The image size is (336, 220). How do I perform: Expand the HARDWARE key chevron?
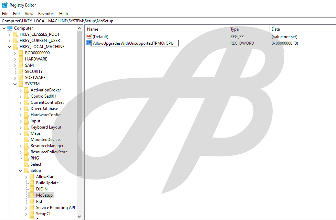pos(15,59)
